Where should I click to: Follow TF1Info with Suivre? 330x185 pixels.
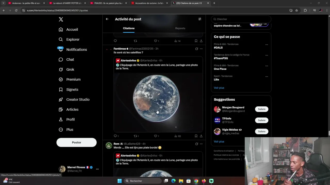point(262,120)
